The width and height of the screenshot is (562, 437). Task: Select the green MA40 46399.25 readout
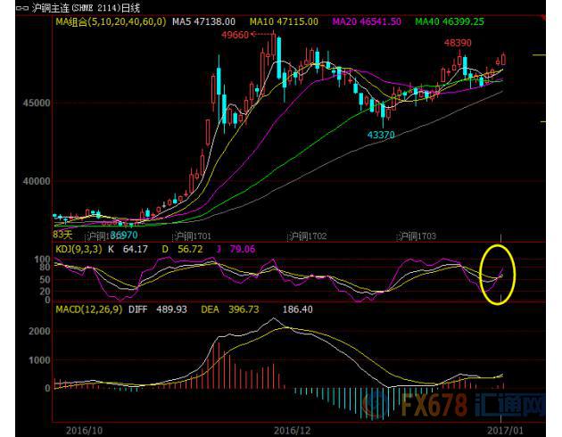point(450,21)
